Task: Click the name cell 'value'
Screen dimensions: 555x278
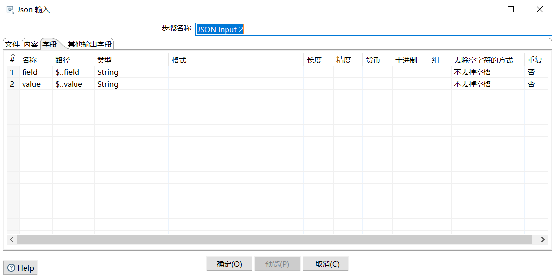Action: 36,84
